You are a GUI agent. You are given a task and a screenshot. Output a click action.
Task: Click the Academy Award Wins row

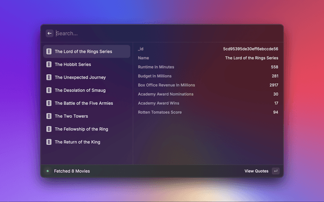[x=208, y=103]
